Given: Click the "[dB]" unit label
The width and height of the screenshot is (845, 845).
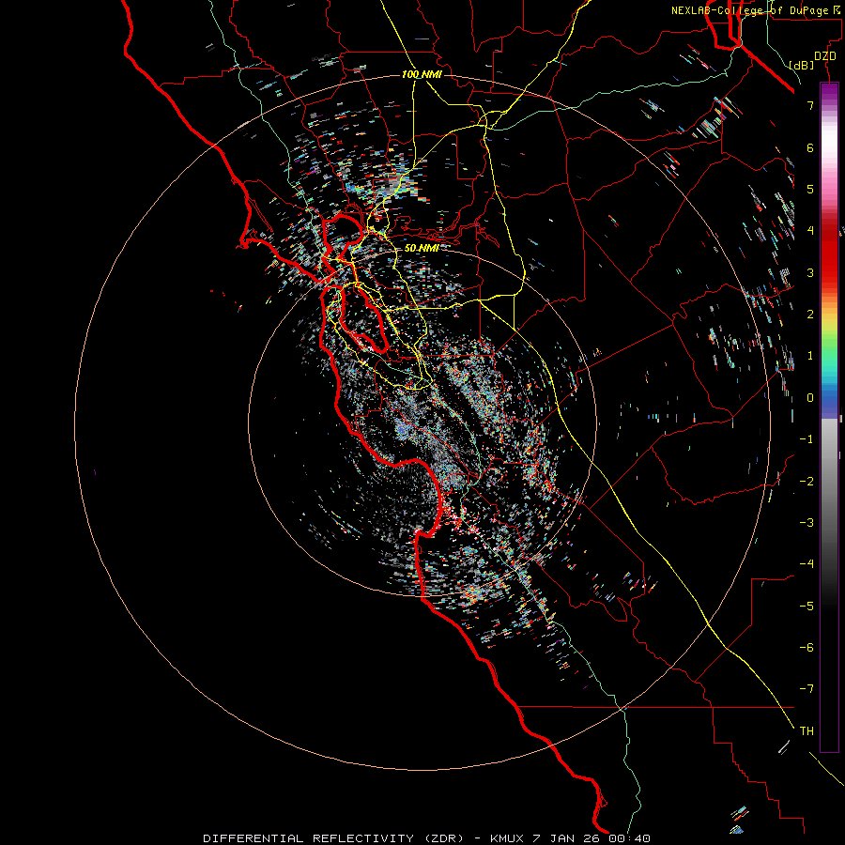Looking at the screenshot, I should pos(801,65).
